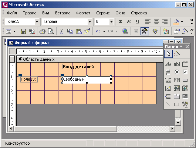The width and height of the screenshot is (196, 148).
Task: Click the AutoFormat icon
Action: 155,31
